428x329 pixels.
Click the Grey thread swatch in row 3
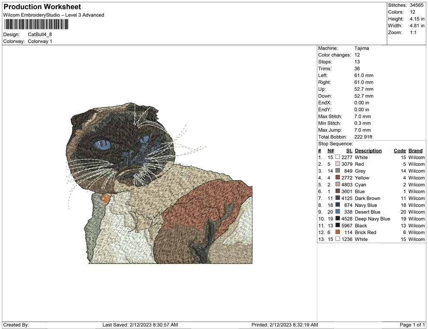pyautogui.click(x=338, y=171)
